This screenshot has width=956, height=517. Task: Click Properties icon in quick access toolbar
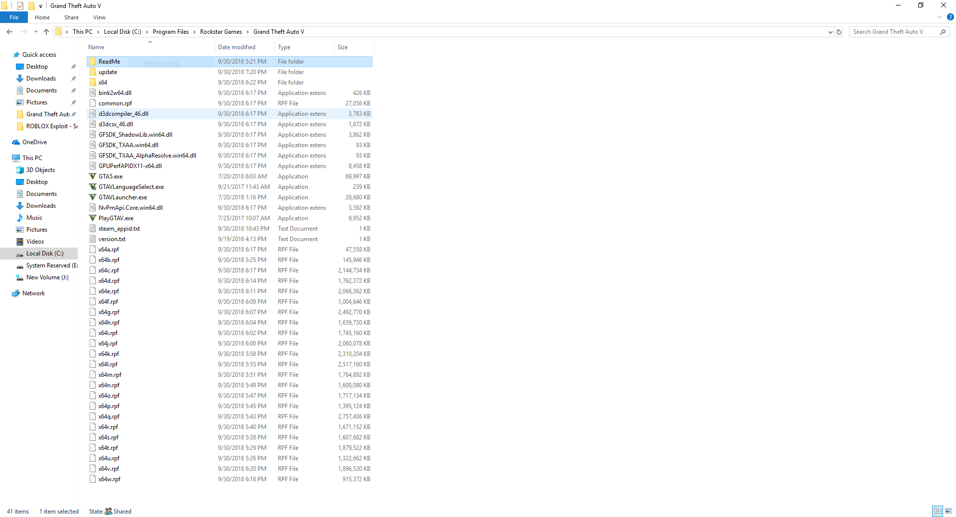pyautogui.click(x=20, y=6)
